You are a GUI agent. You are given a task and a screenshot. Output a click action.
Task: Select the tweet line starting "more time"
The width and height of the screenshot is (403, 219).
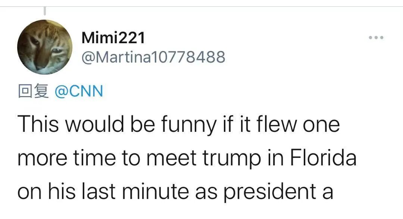187,158
